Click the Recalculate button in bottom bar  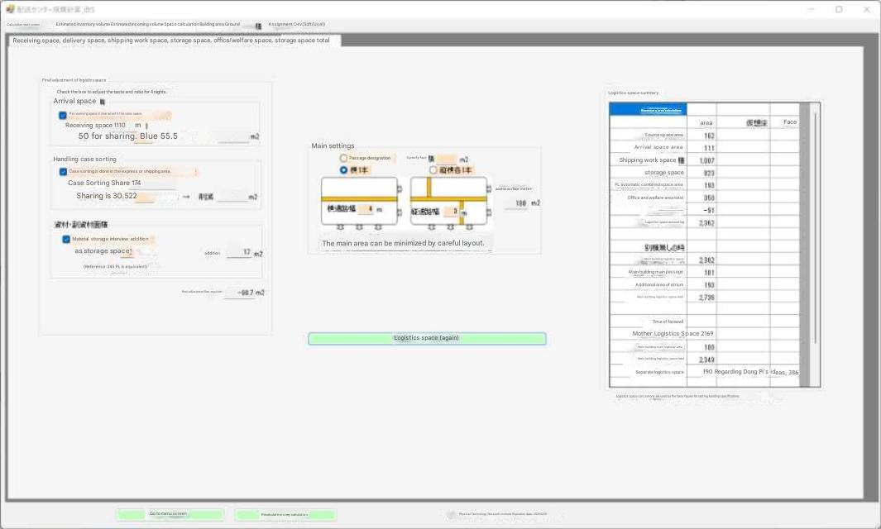[285, 514]
